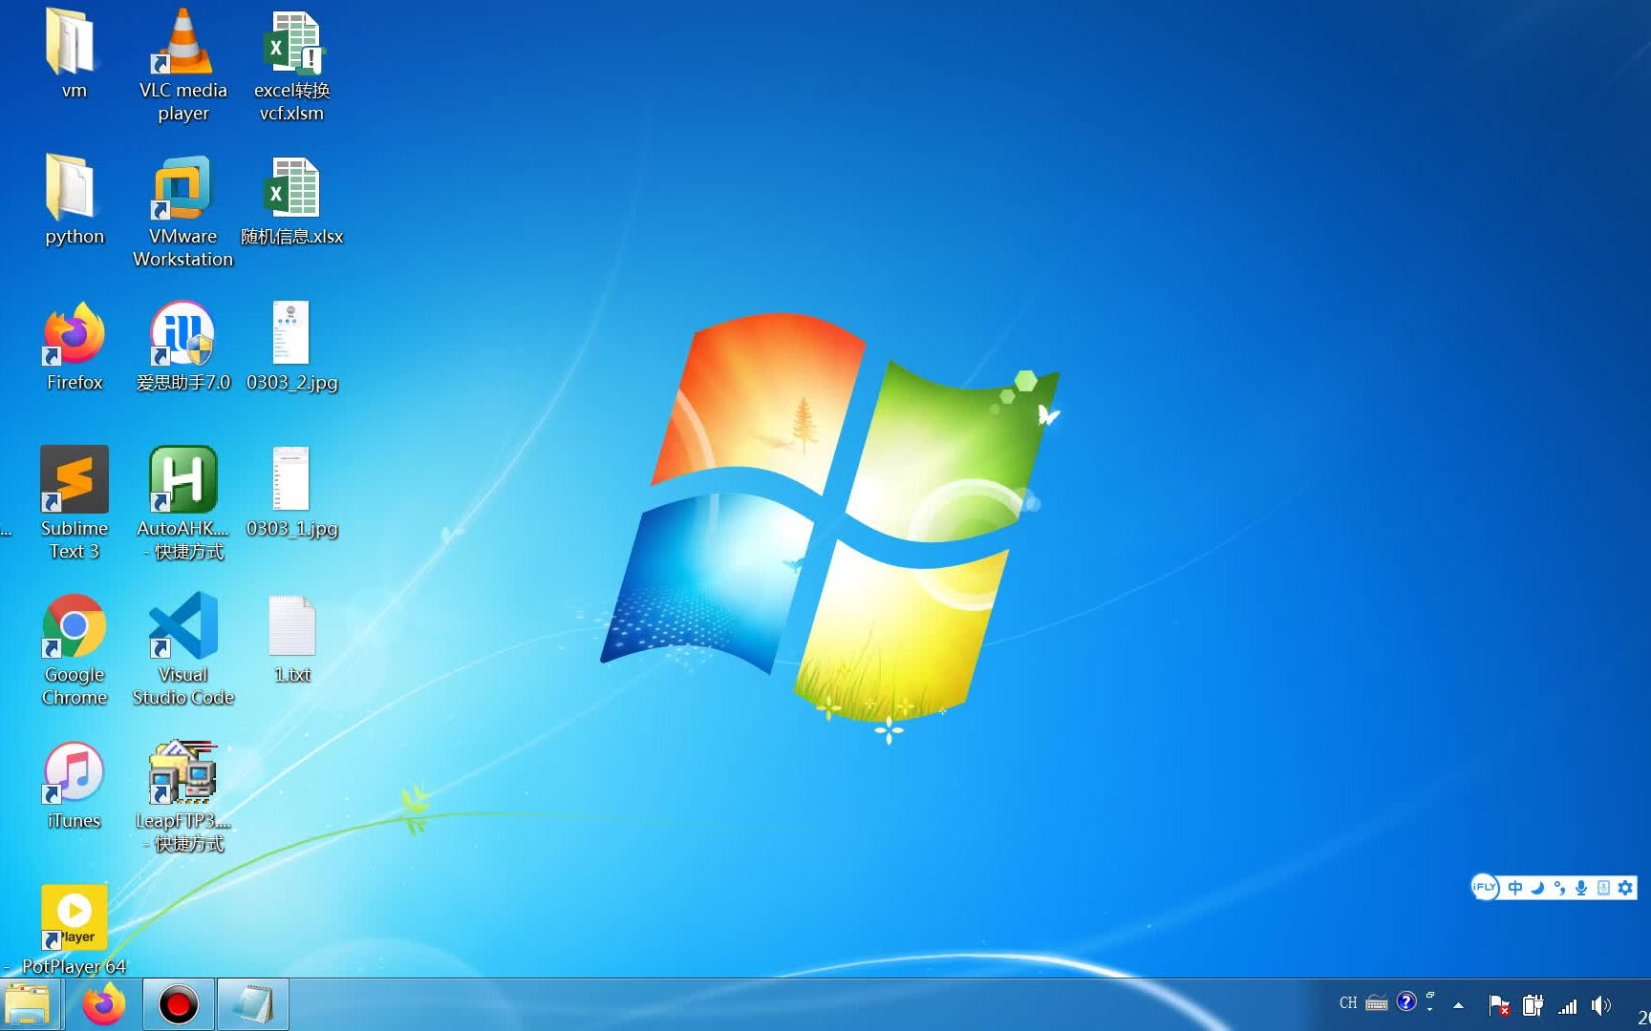Select the VMware Workstation shortcut
This screenshot has width=1651, height=1031.
[x=182, y=211]
